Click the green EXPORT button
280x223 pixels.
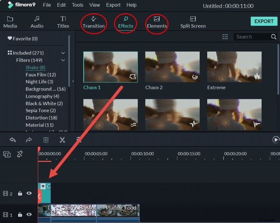pos(264,21)
